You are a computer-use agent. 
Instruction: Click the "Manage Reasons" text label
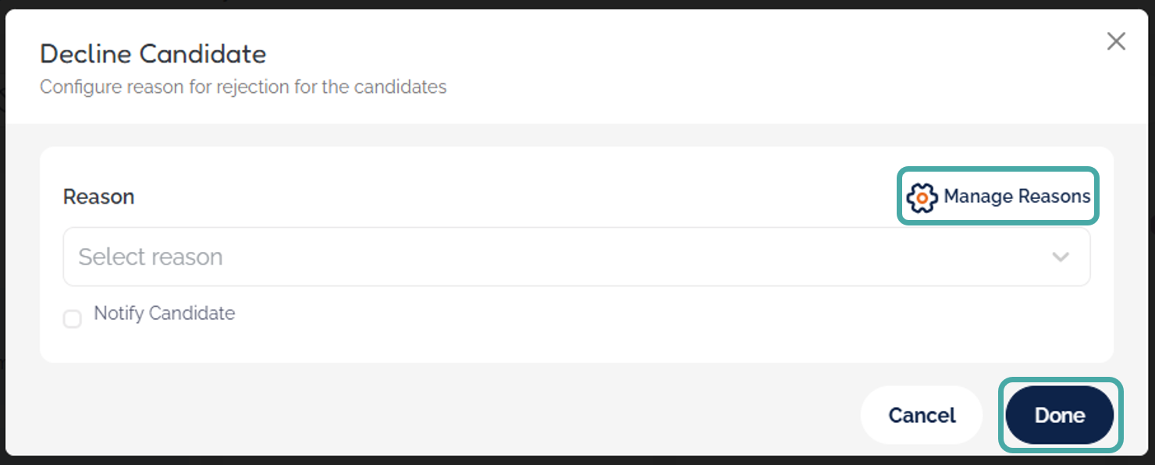pyautogui.click(x=1017, y=197)
